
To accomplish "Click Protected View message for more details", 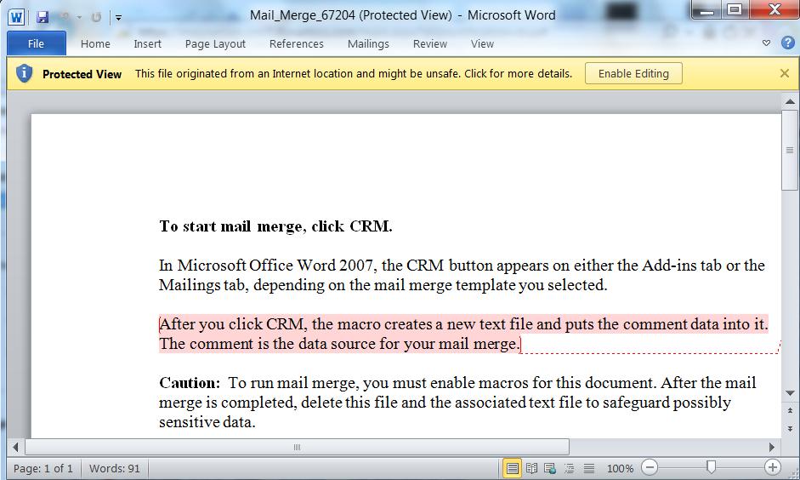I will point(354,73).
